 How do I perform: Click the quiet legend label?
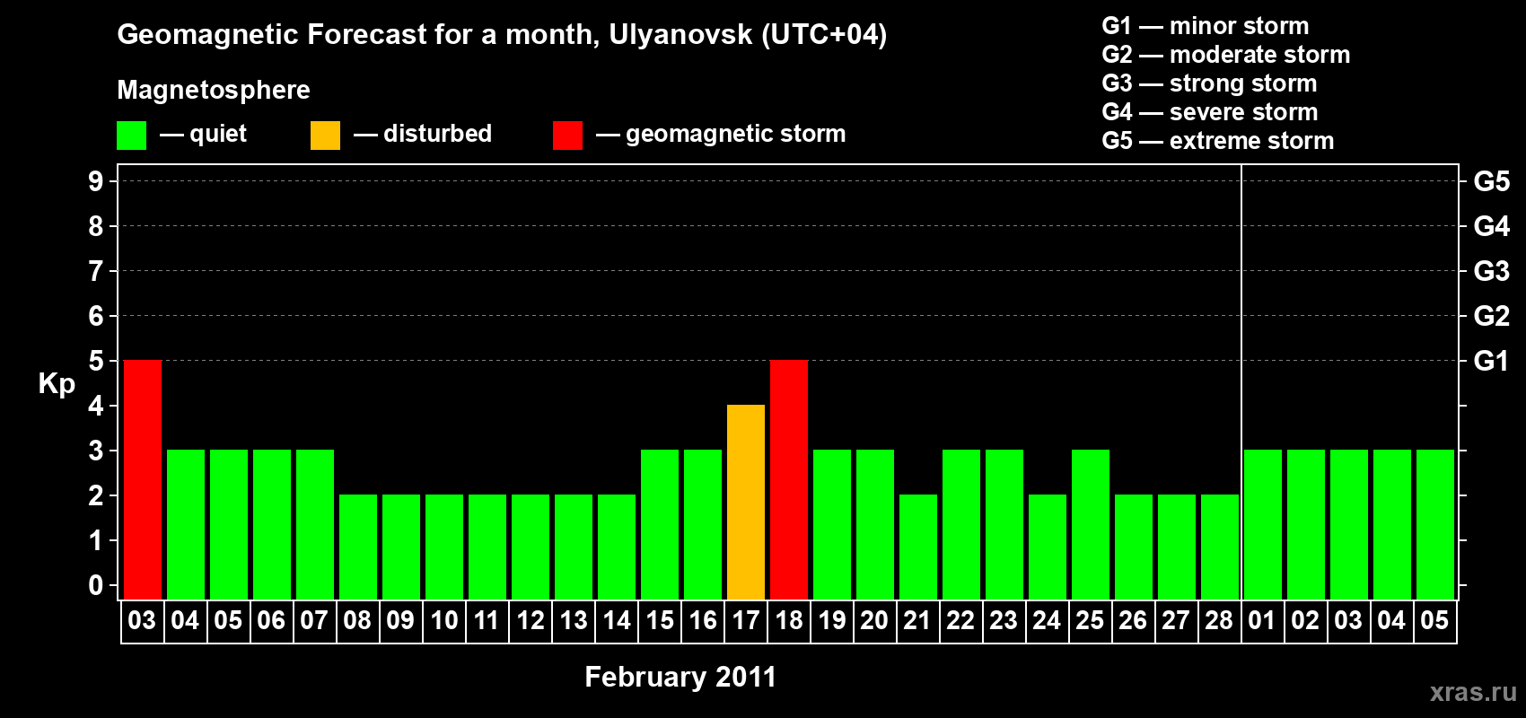click(x=218, y=135)
